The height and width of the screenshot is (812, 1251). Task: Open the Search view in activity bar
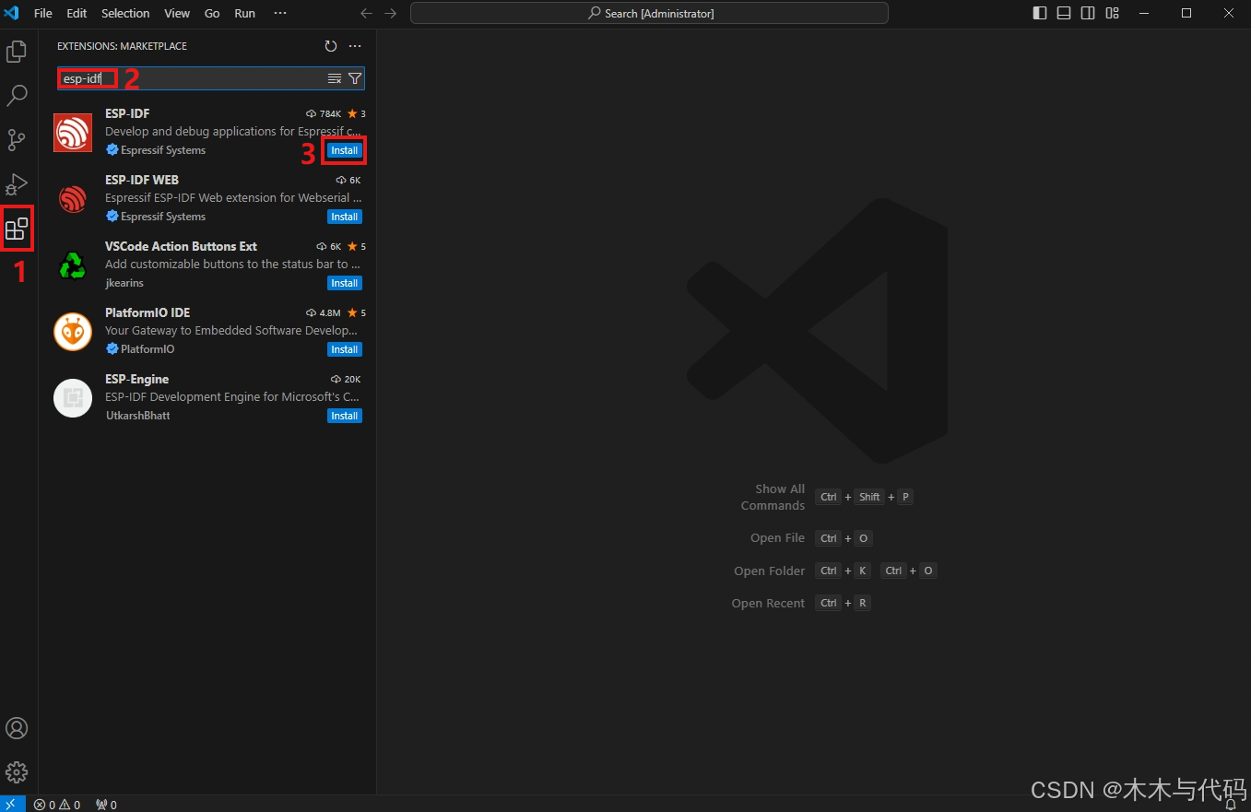pyautogui.click(x=17, y=96)
